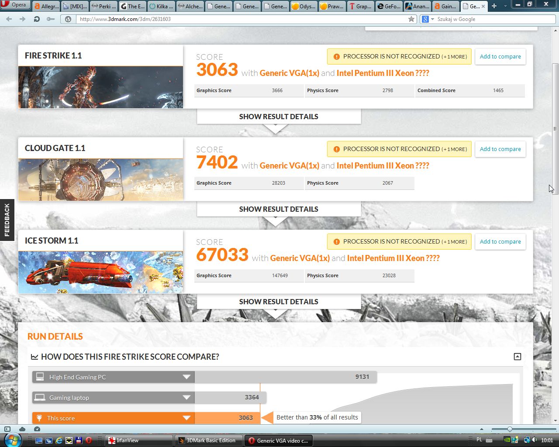Reload the page with the refresh icon
This screenshot has height=447, width=559.
pyautogui.click(x=37, y=19)
